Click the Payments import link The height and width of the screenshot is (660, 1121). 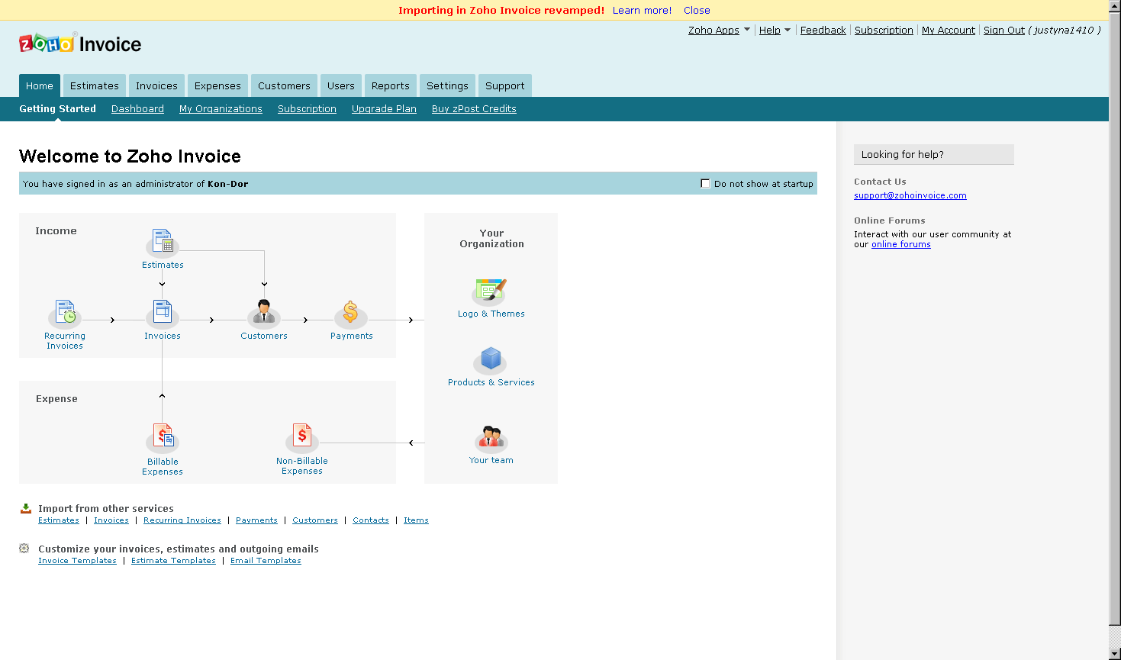(x=256, y=520)
